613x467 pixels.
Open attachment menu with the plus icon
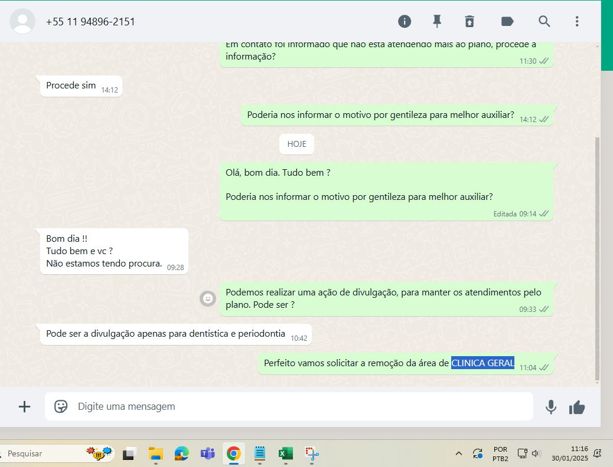24,406
